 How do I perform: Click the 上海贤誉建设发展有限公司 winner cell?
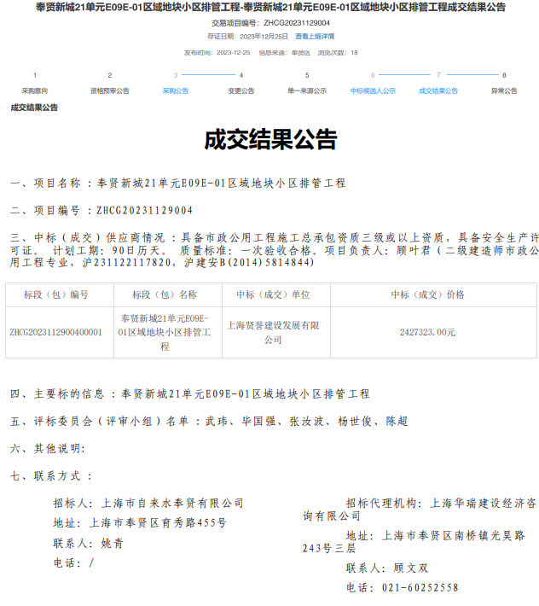point(272,332)
